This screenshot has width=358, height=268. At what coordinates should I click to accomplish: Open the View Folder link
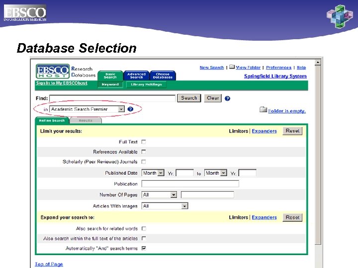248,67
